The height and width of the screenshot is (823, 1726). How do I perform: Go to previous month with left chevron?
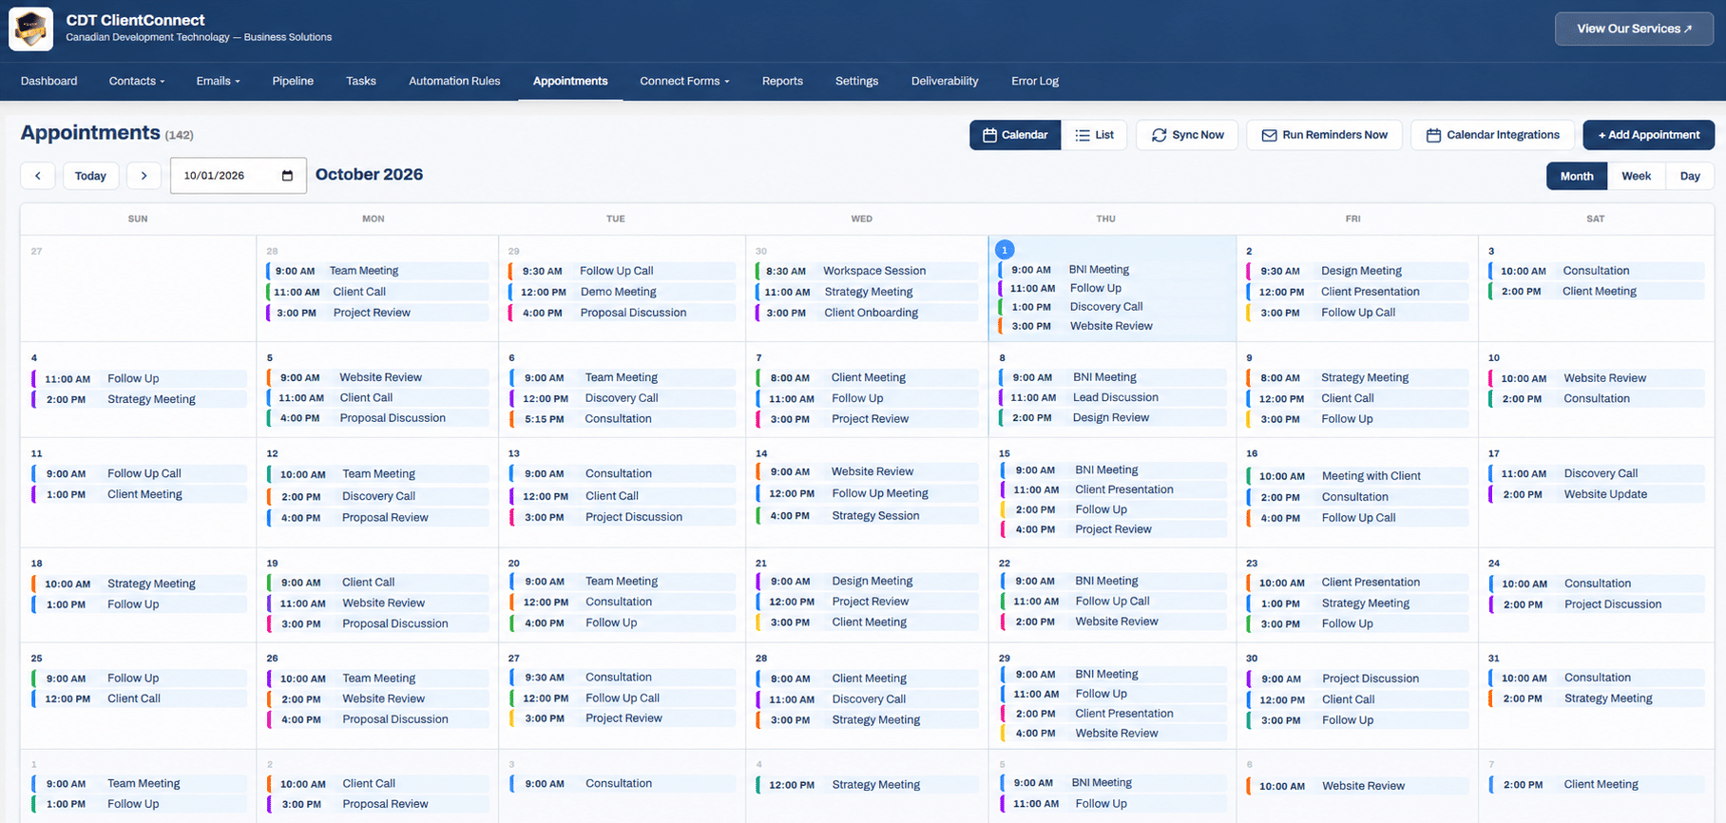(38, 176)
